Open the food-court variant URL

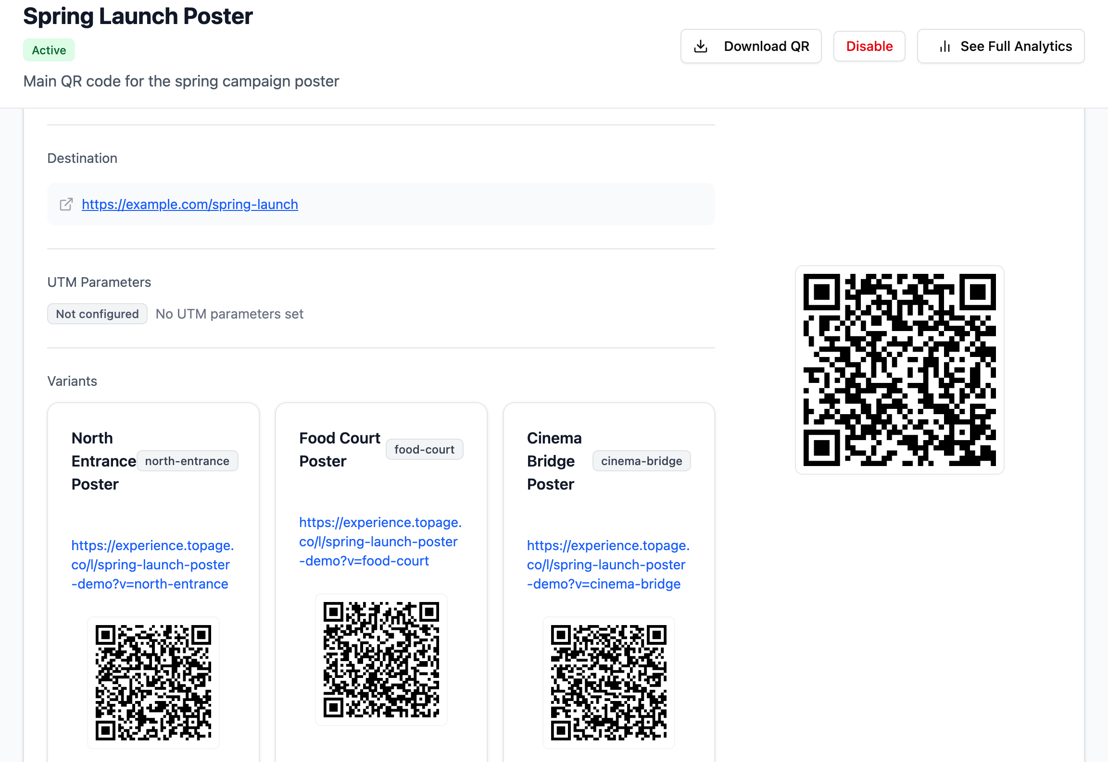(380, 541)
